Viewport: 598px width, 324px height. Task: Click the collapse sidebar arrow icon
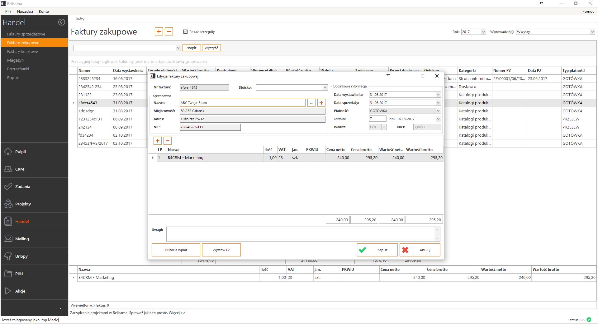62,22
